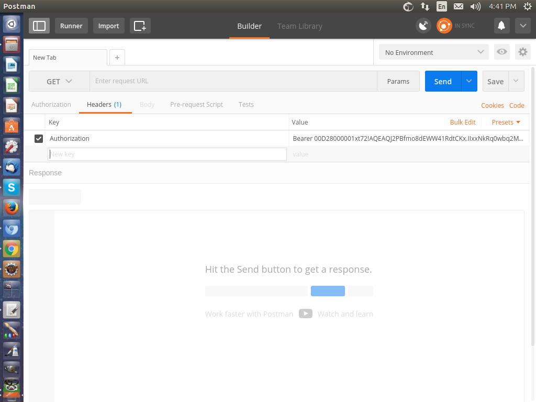This screenshot has width=536, height=402.
Task: Click the environment quick look eye icon
Action: (502, 52)
